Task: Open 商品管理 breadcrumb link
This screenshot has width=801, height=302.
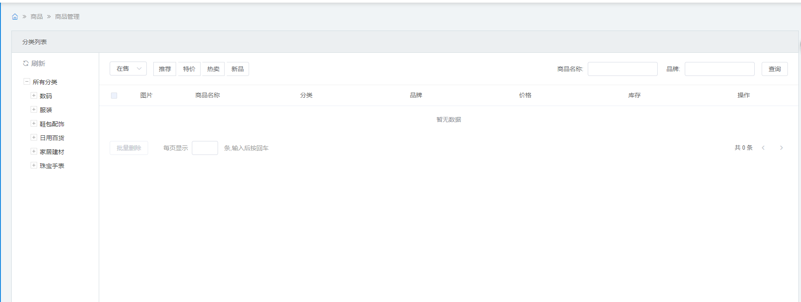Action: click(x=67, y=17)
